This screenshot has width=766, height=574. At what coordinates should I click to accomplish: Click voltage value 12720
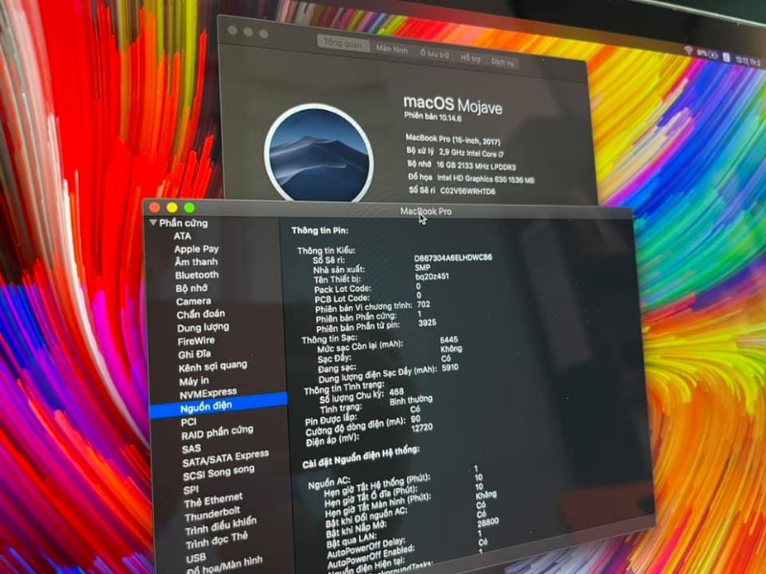point(421,428)
